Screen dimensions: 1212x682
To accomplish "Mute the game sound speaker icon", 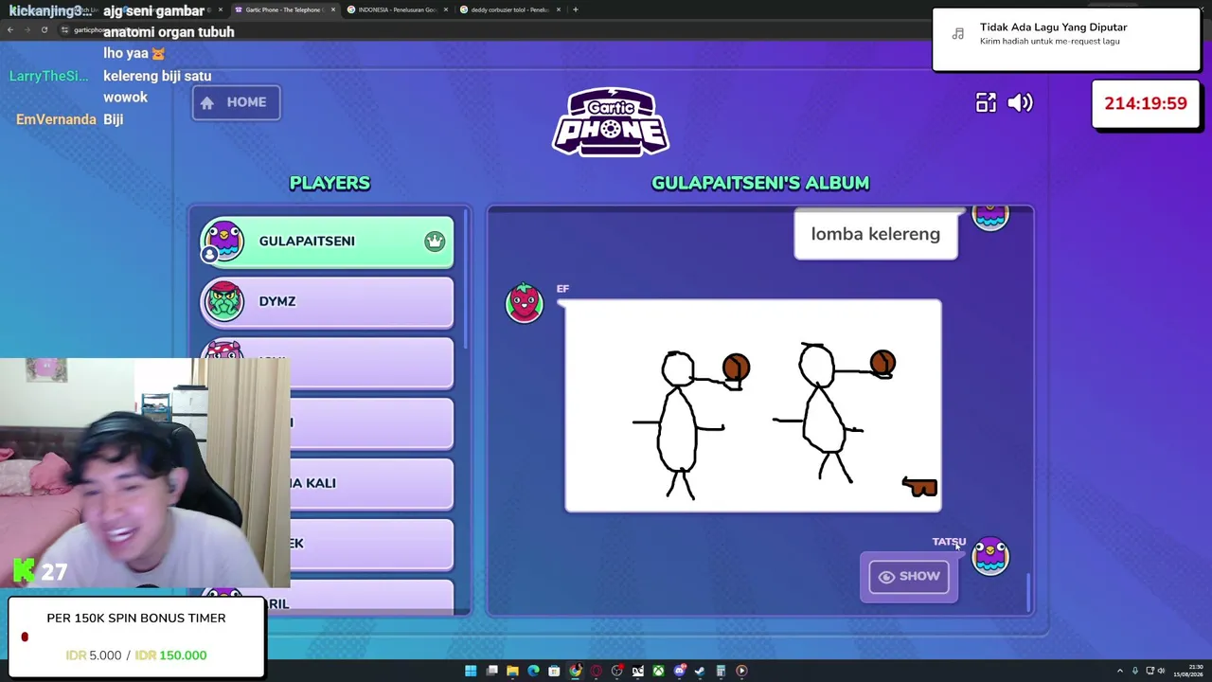I will tap(1020, 102).
